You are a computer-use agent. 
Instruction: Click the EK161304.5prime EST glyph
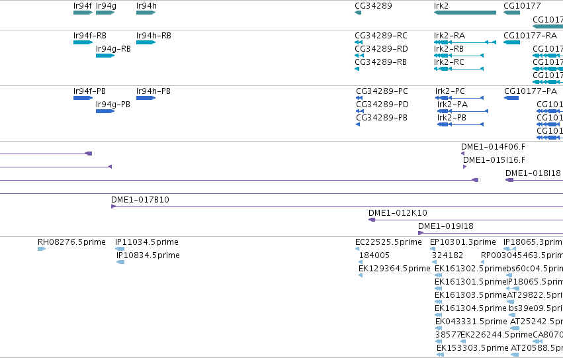pos(439,316)
